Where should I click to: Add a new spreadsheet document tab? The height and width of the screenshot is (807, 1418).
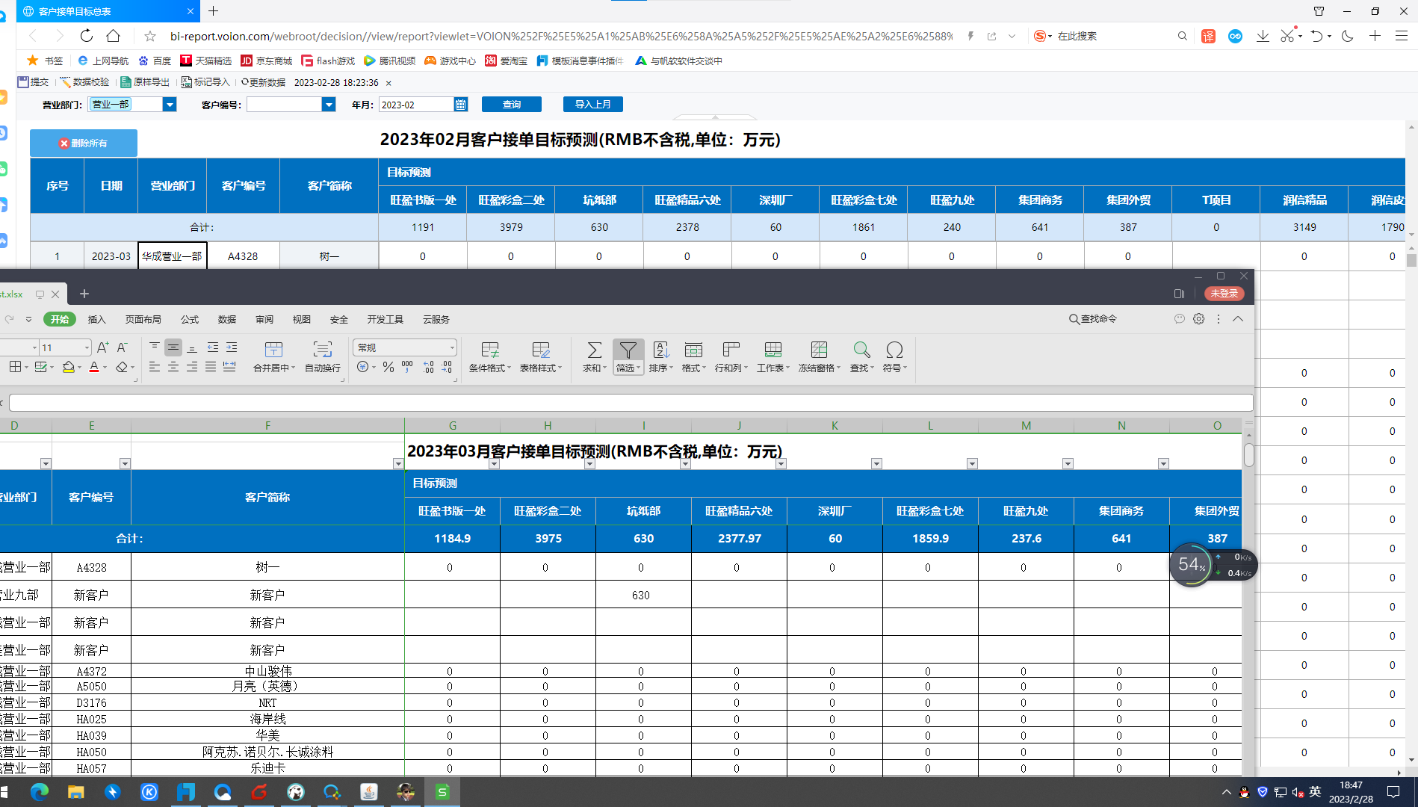pyautogui.click(x=84, y=294)
